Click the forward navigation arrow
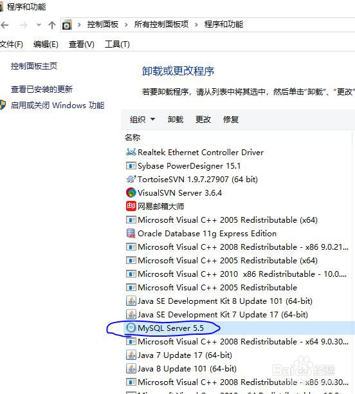The image size is (355, 394). coord(23,25)
